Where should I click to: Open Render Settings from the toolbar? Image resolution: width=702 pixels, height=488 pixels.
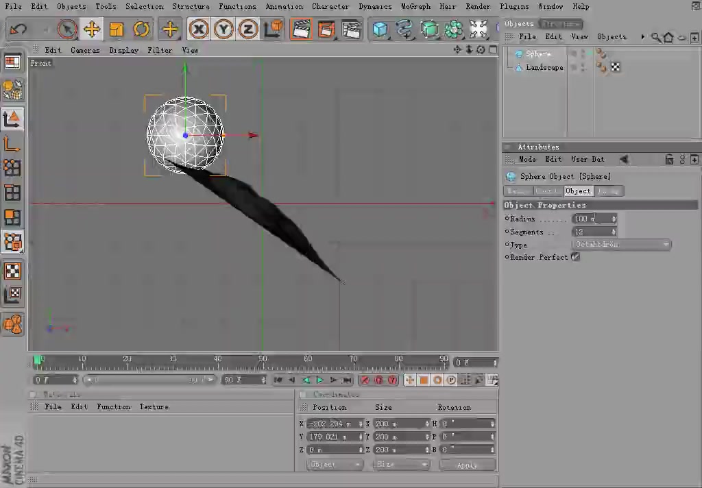coord(352,29)
